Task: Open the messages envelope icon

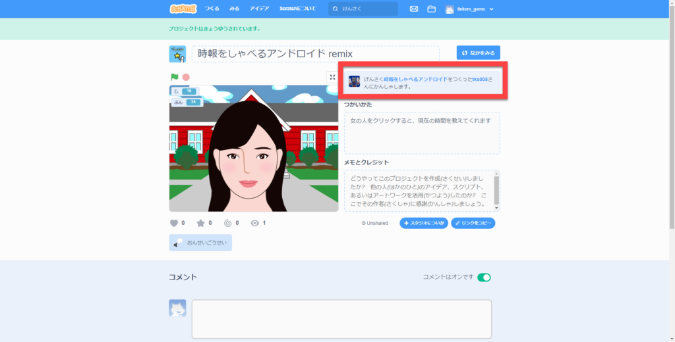Action: 414,9
